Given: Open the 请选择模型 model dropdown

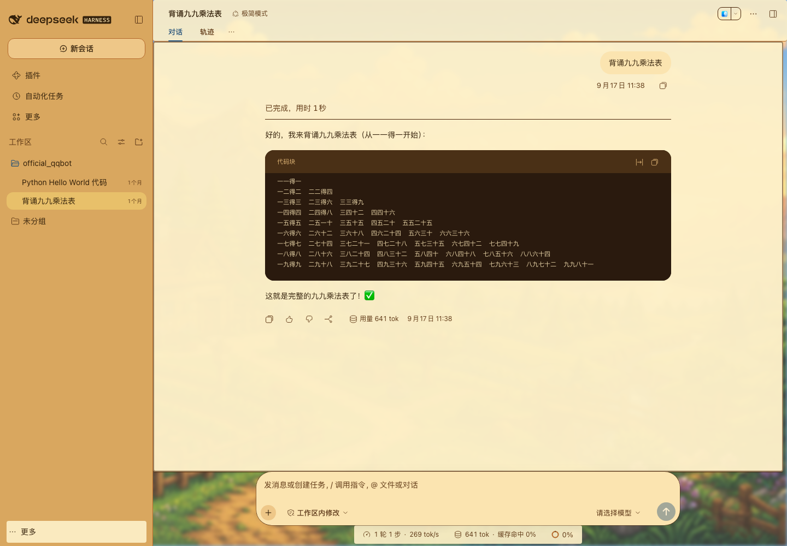Looking at the screenshot, I should tap(618, 513).
